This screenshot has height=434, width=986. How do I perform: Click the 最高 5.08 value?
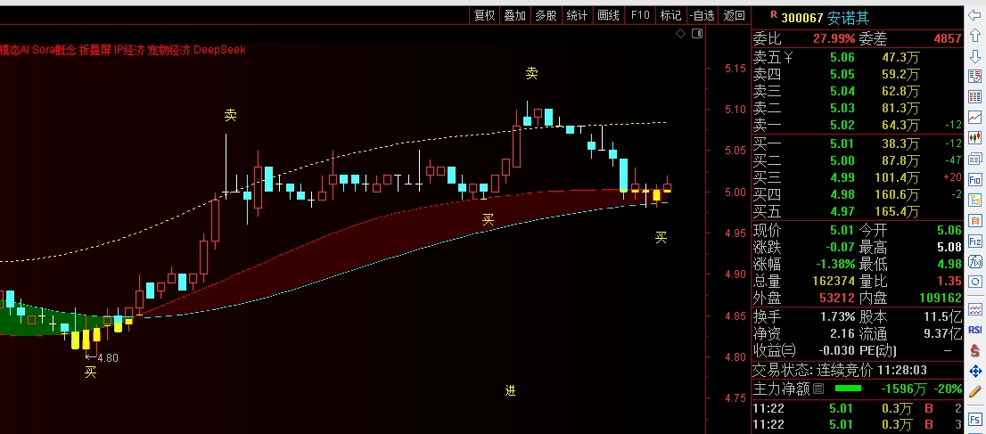pyautogui.click(x=949, y=247)
